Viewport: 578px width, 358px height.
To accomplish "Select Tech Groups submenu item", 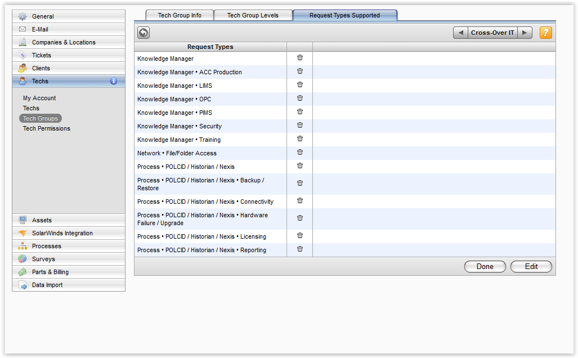I will 41,118.
